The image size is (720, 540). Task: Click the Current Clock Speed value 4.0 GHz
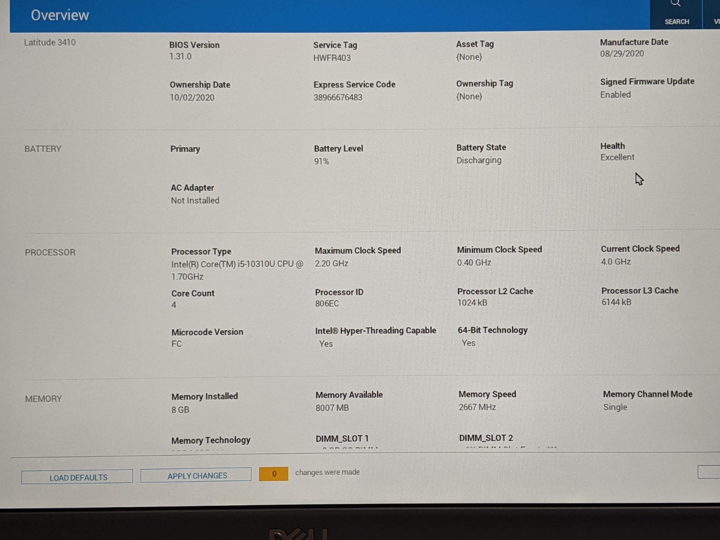point(616,261)
